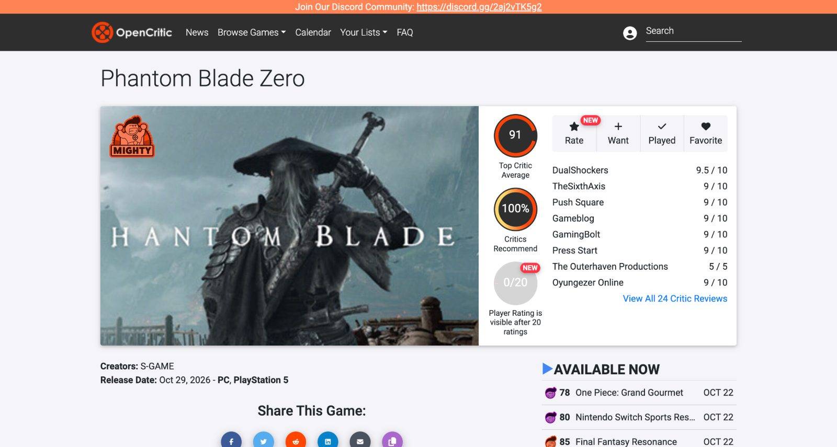Click the Phantom Blade Zero cover image
Screen dimensions: 837x447
tap(289, 226)
